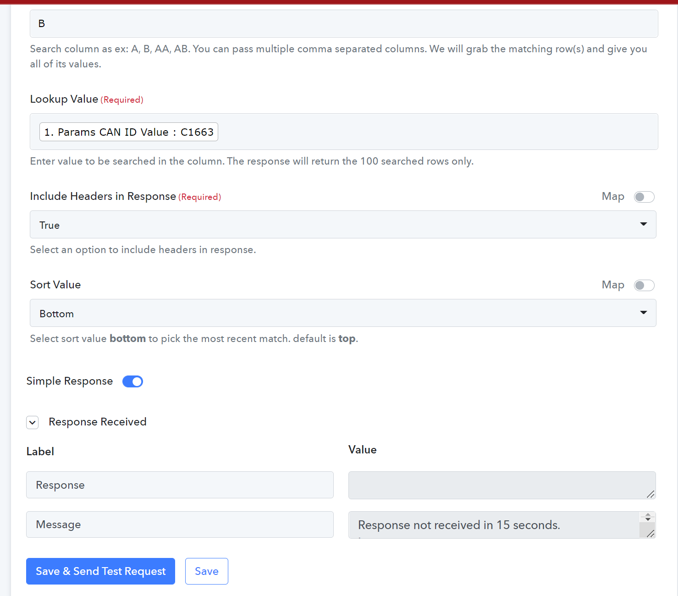678x596 pixels.
Task: Click the caret arrow in the Bottom dropdown
Action: (644, 313)
